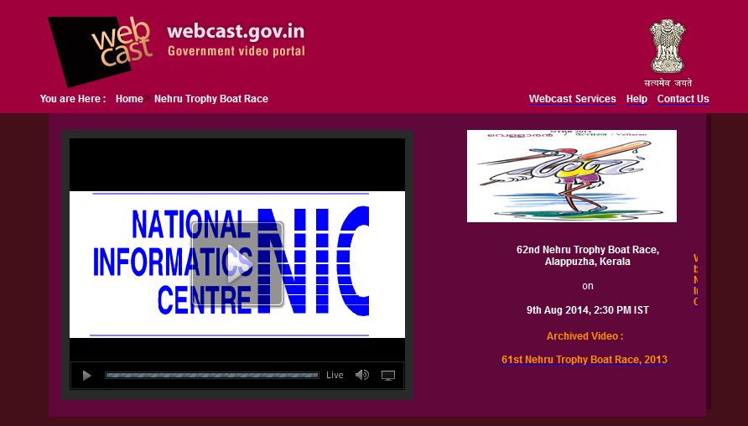Click the boat race mascot image
The height and width of the screenshot is (426, 748).
point(571,176)
